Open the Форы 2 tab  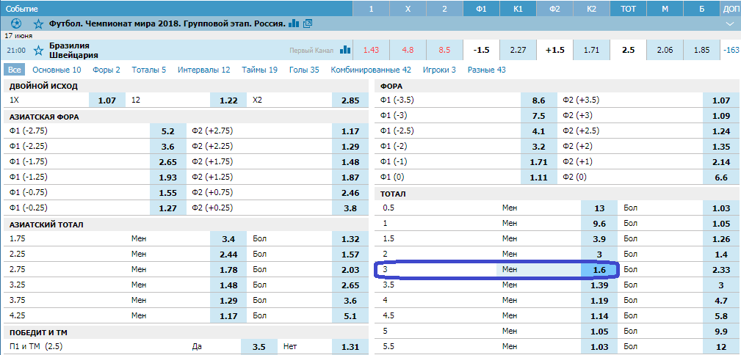tap(106, 70)
